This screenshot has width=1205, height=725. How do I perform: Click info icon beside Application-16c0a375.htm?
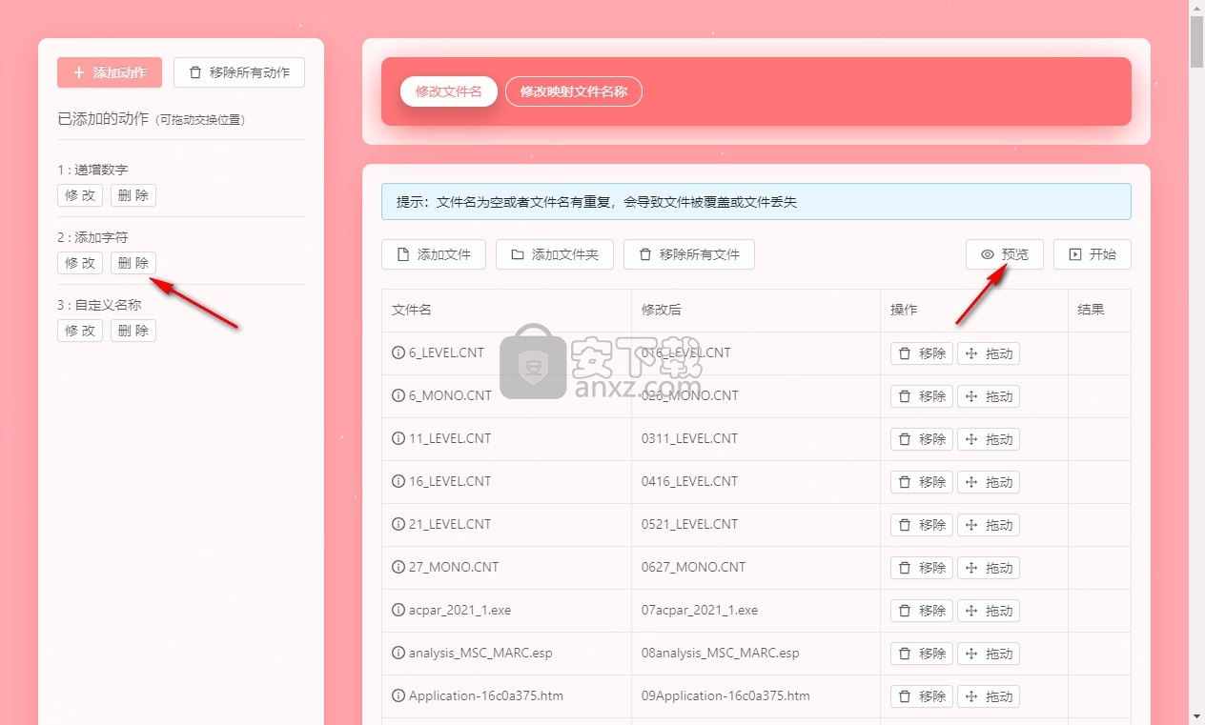398,695
